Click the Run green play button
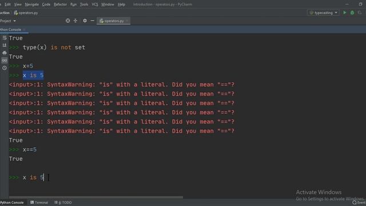This screenshot has height=206, width=366. [x=344, y=13]
